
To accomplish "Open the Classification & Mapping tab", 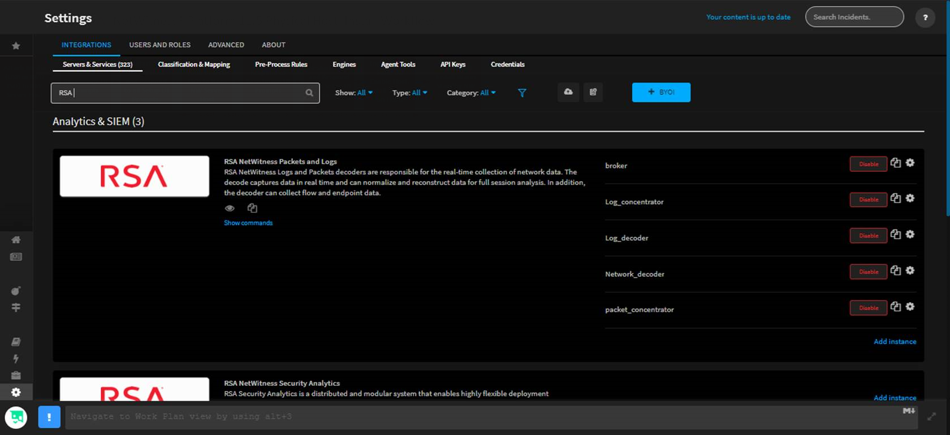I will (x=194, y=64).
